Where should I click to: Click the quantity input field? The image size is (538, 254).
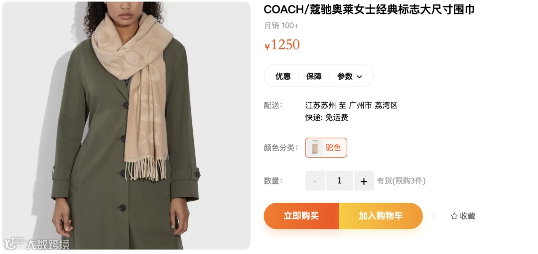[340, 181]
